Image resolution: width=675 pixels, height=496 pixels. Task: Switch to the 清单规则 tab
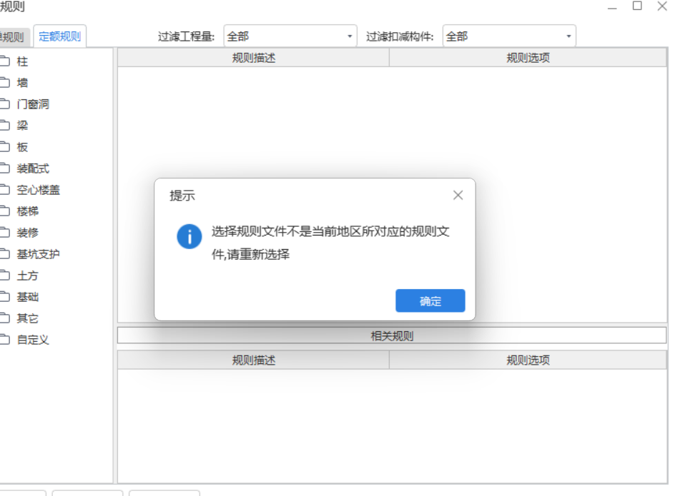[14, 34]
